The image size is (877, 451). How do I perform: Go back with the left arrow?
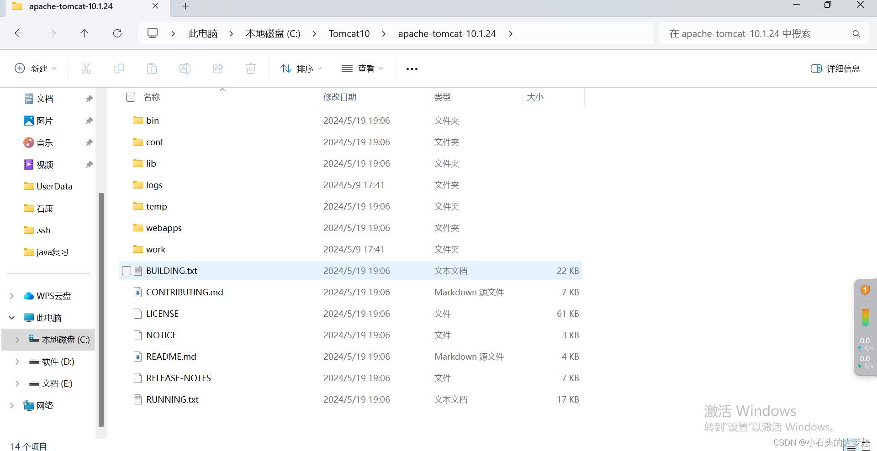pyautogui.click(x=19, y=33)
